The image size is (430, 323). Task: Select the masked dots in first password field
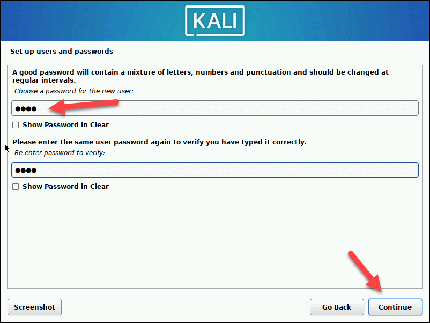(x=26, y=109)
